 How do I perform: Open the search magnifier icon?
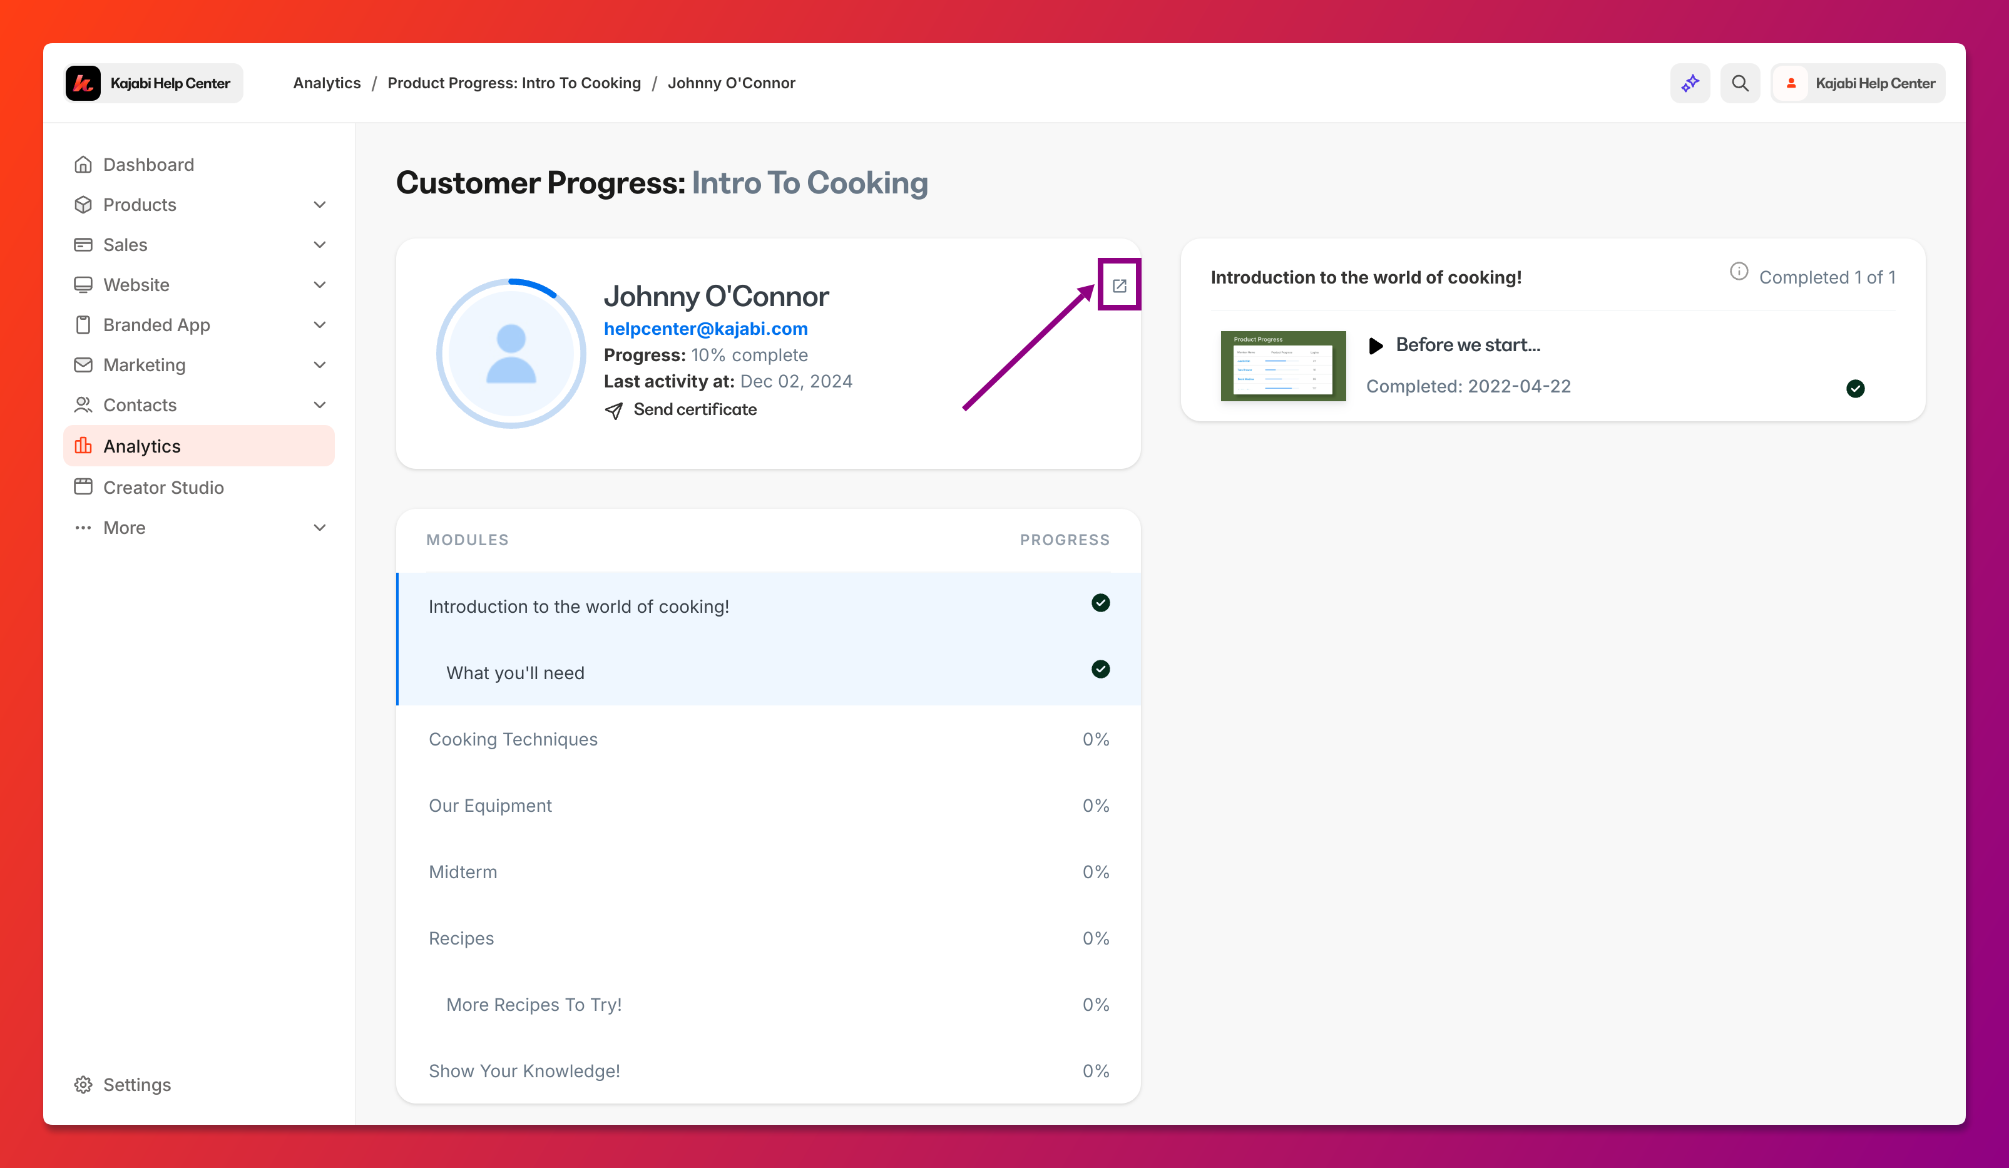pos(1739,83)
